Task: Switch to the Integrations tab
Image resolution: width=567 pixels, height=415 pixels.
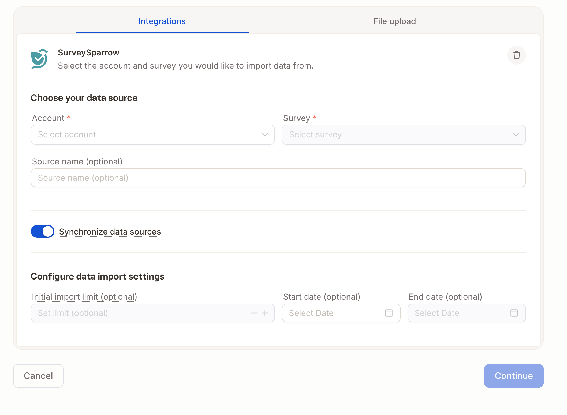Action: coord(162,21)
